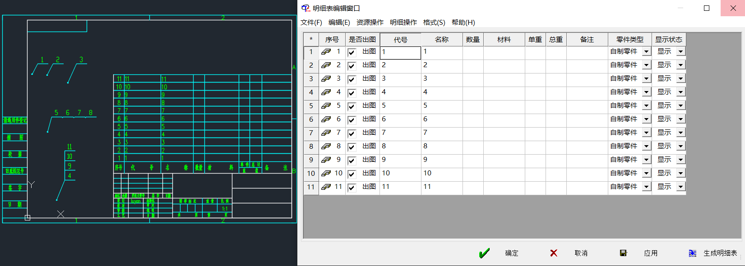Open the 零件类型 dropdown in row 9

646,160
